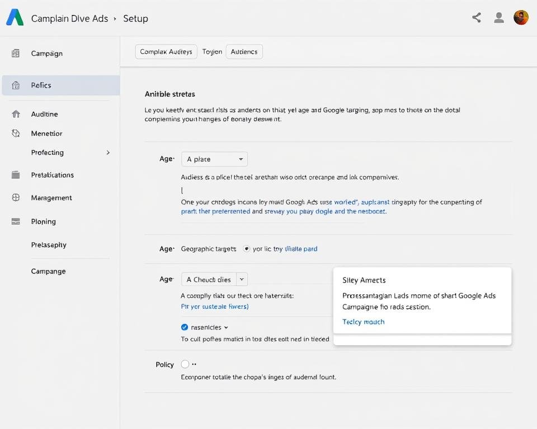Click the Campange entry in the sidebar
The height and width of the screenshot is (429, 537).
(48, 271)
